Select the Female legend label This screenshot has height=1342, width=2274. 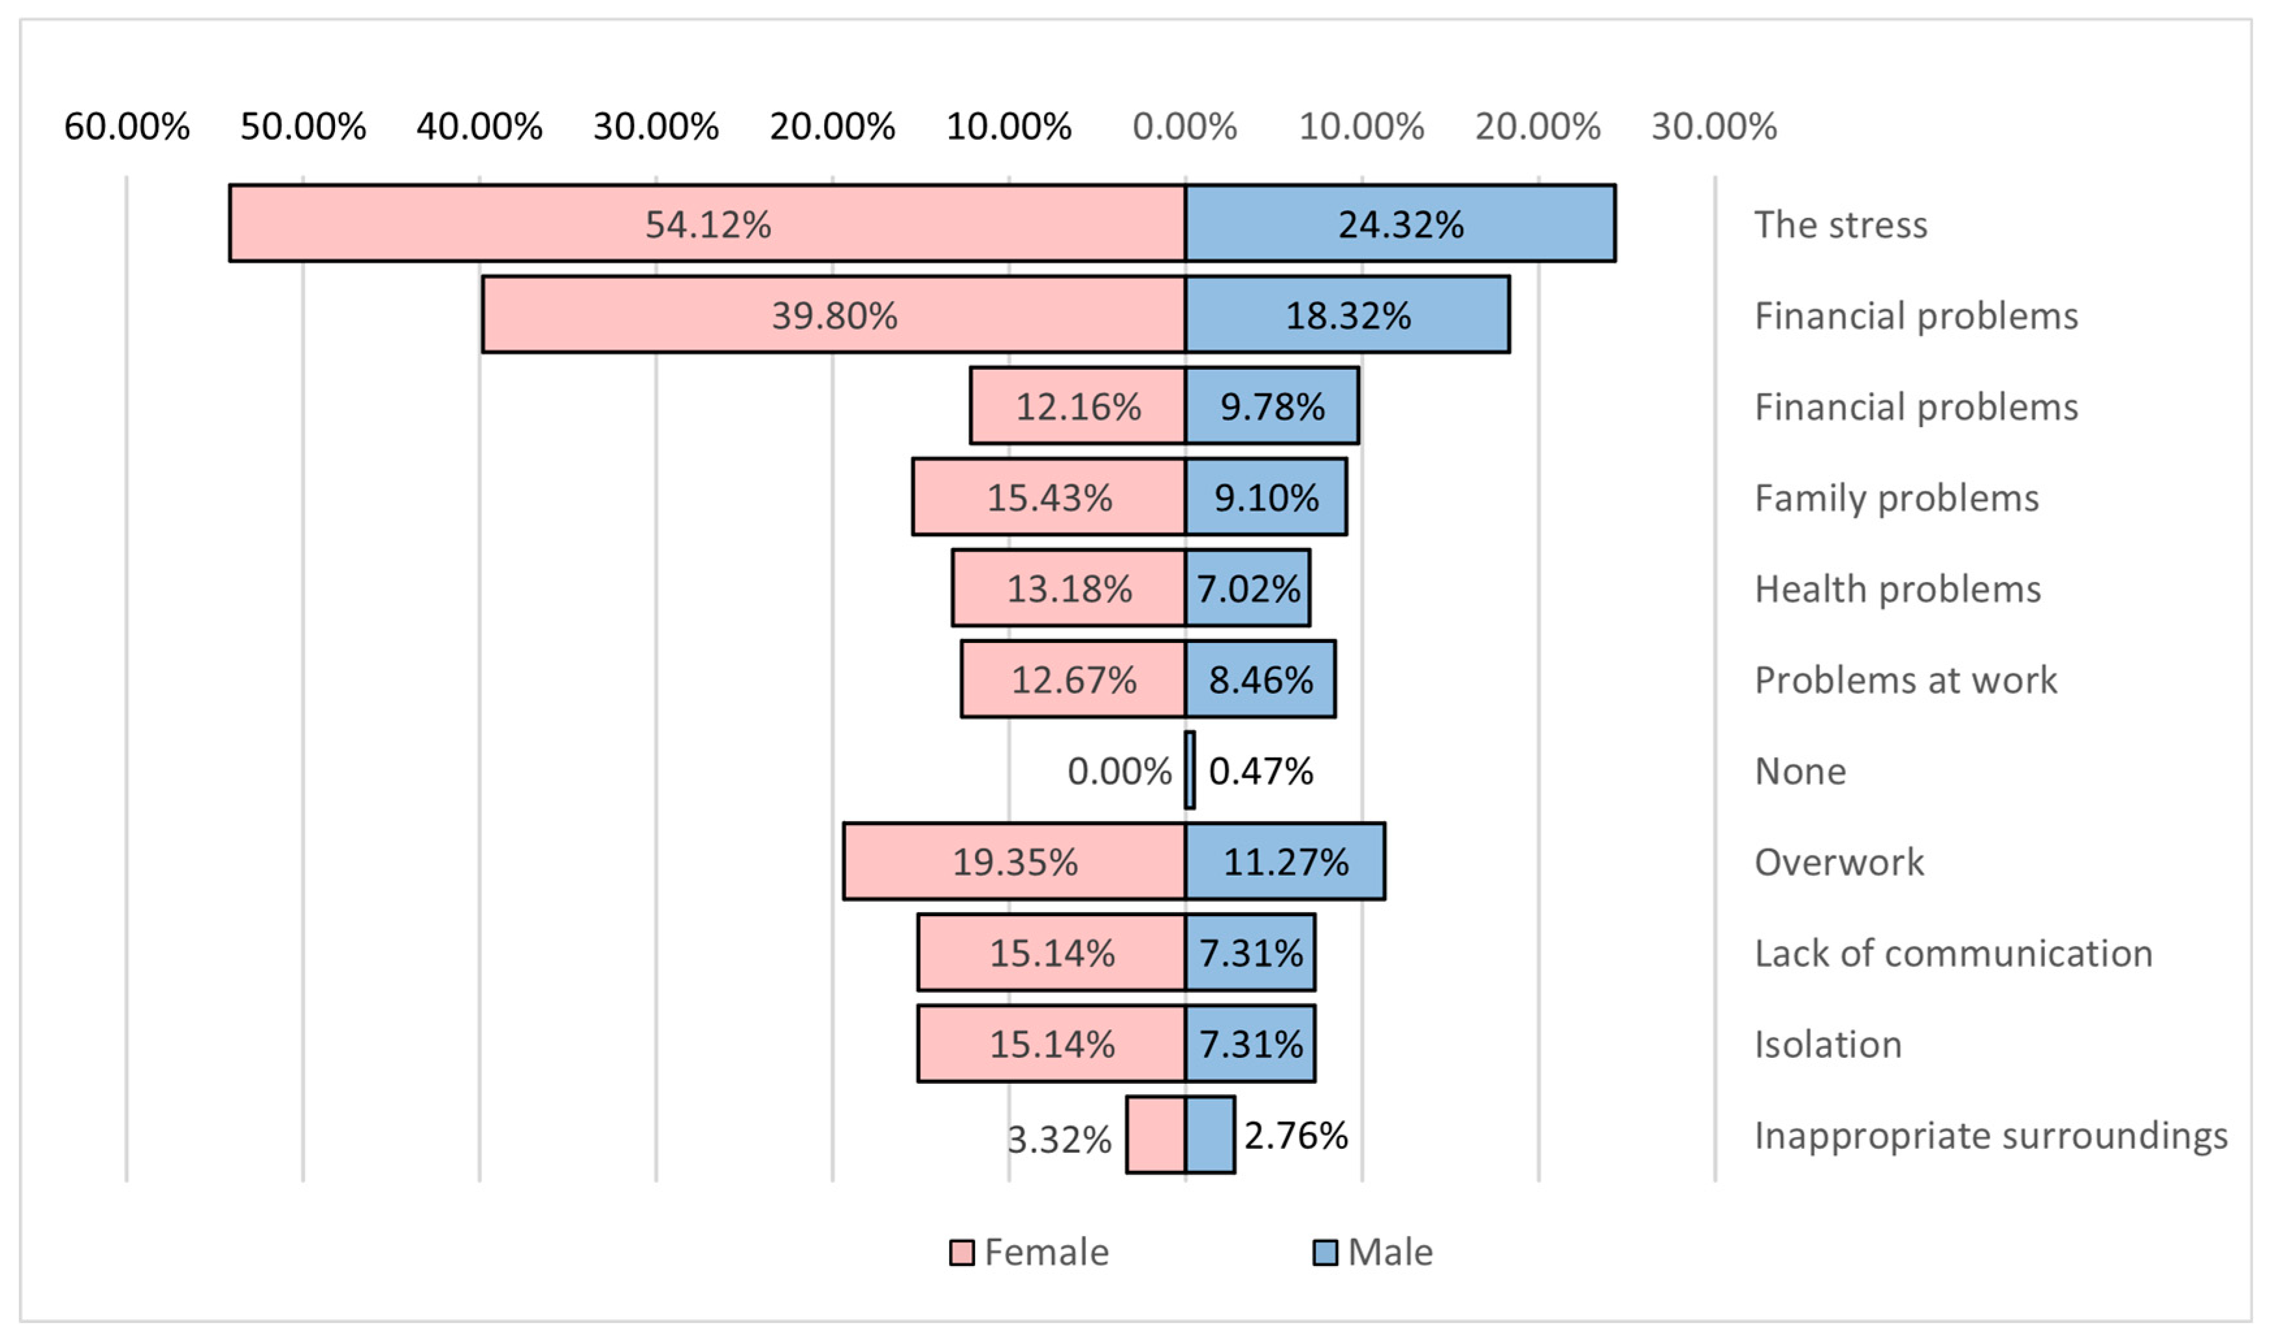coord(1046,1254)
